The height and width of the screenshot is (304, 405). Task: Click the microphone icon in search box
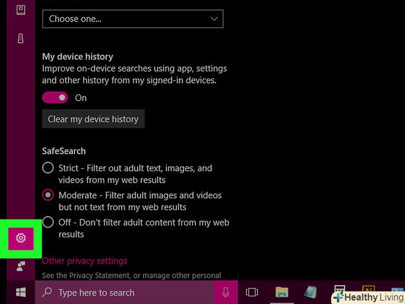coord(226,292)
